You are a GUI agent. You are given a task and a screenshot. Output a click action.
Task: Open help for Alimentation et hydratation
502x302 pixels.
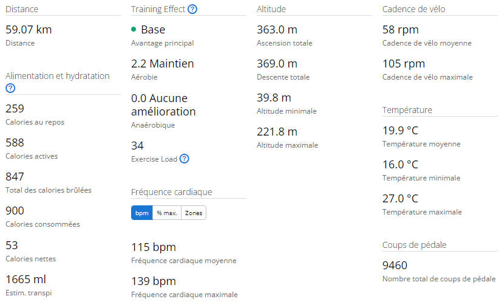[10, 88]
